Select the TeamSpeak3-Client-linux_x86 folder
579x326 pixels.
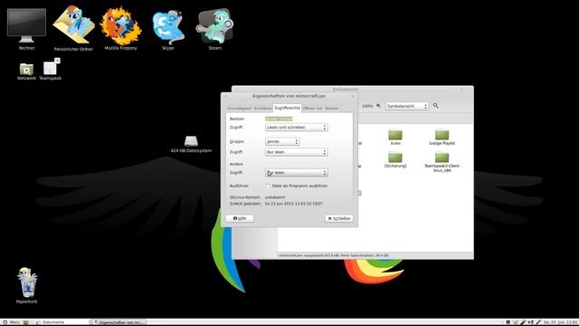click(442, 162)
